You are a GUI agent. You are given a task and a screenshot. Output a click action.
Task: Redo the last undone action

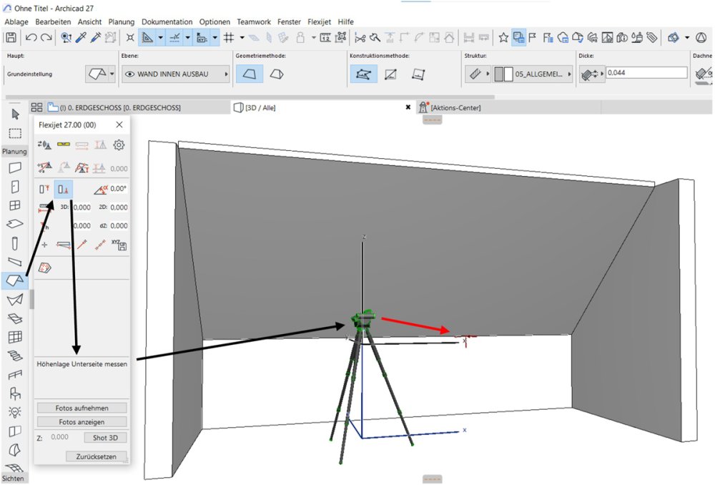tap(46, 37)
